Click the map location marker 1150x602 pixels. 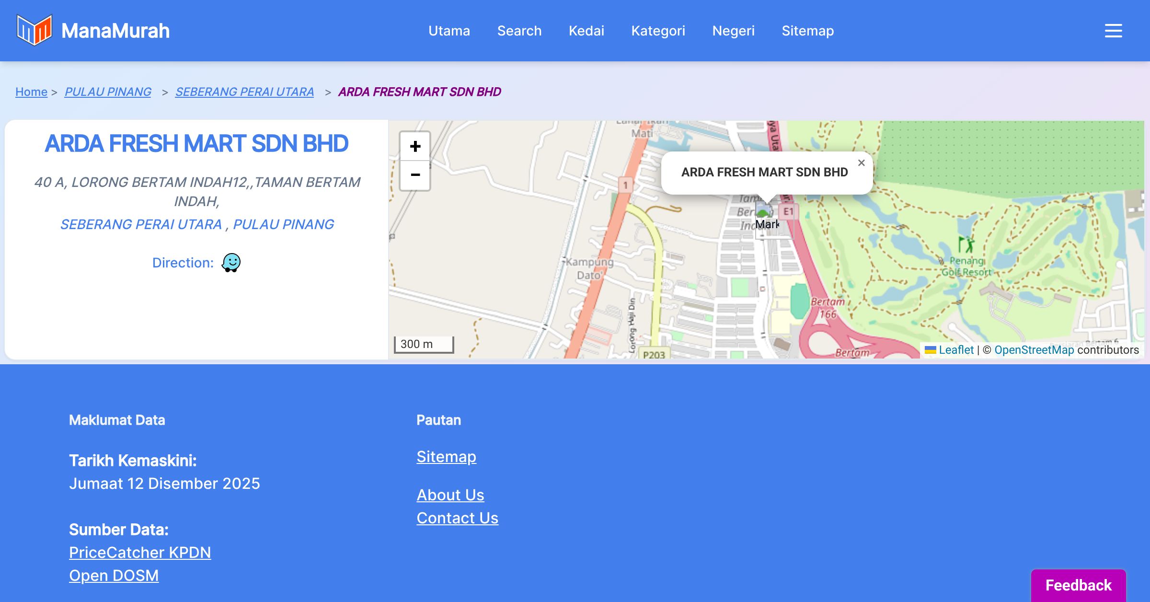coord(767,218)
